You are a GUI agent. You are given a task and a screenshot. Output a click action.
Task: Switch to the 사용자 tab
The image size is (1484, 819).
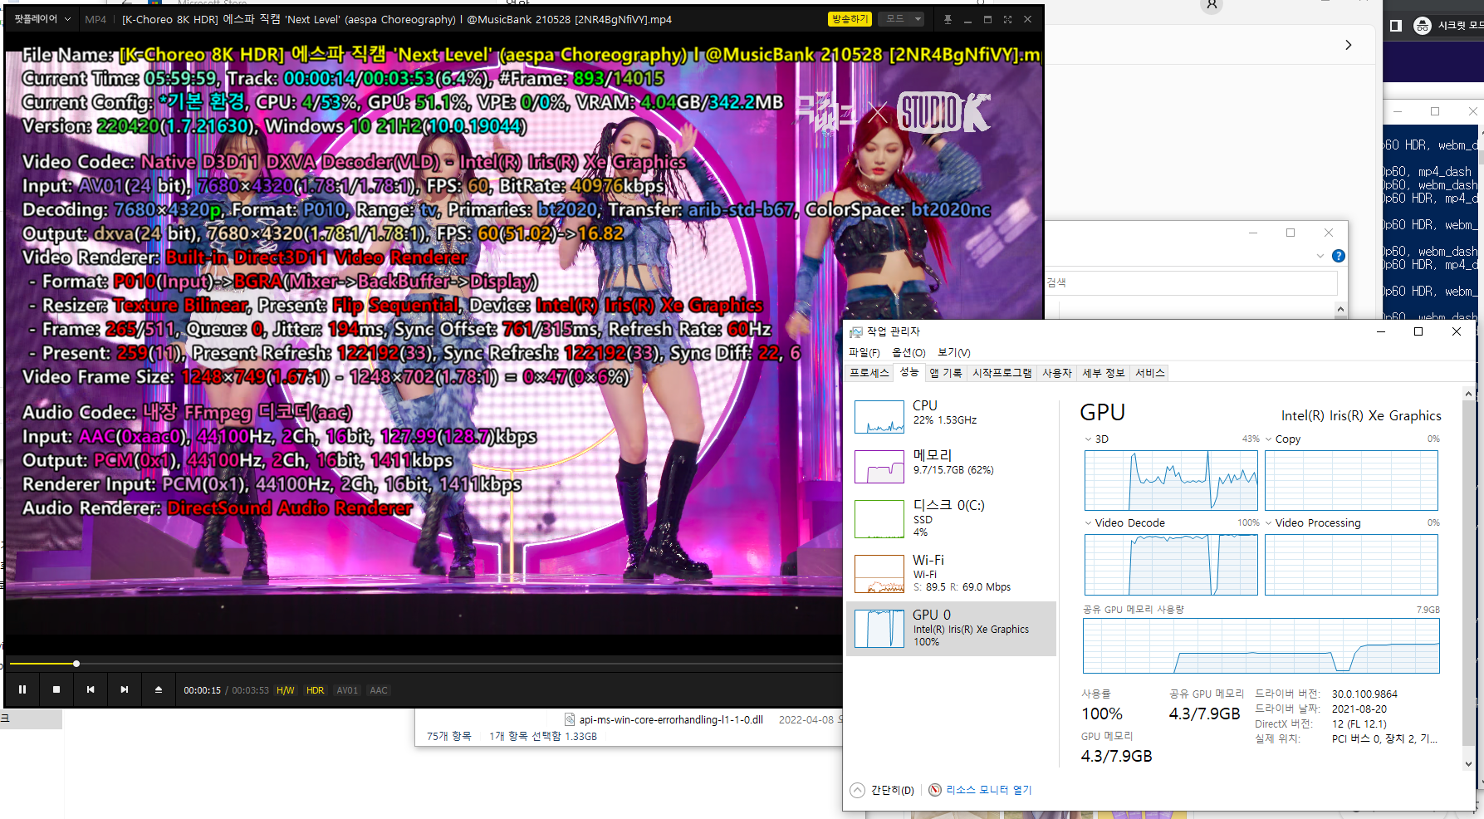1056,373
